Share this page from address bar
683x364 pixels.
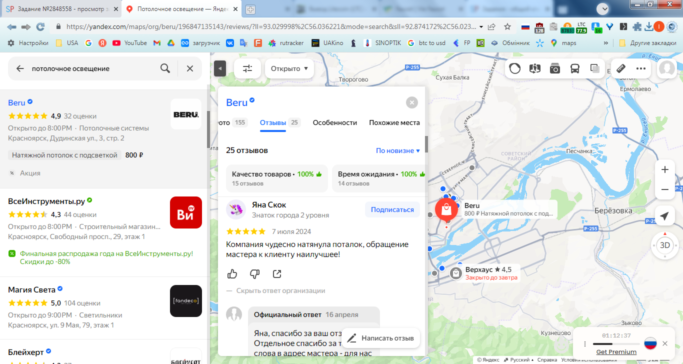pyautogui.click(x=492, y=26)
